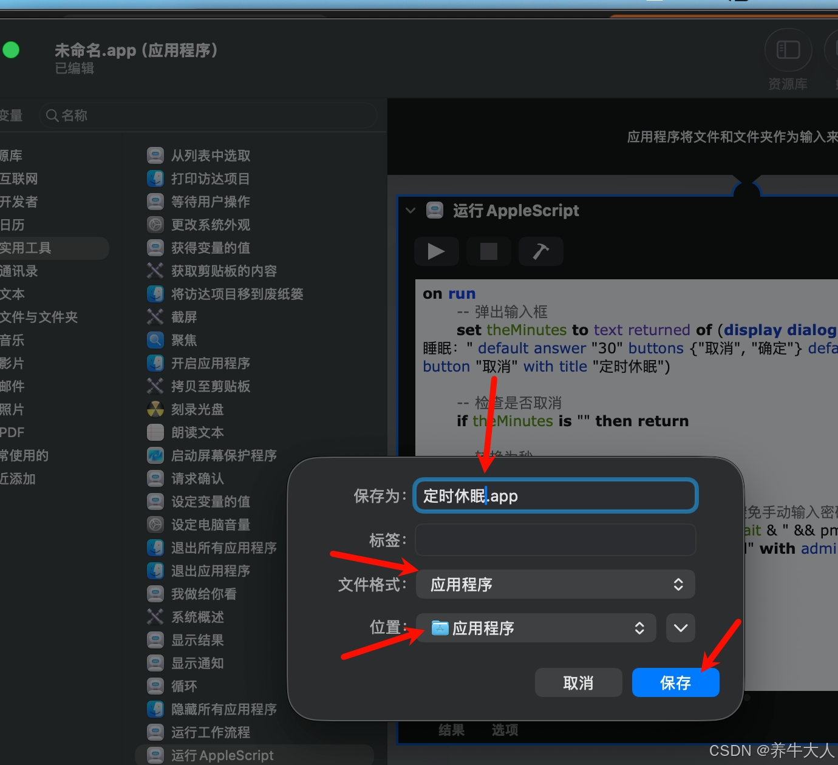Open the 照片 category
The height and width of the screenshot is (765, 838).
(12, 410)
